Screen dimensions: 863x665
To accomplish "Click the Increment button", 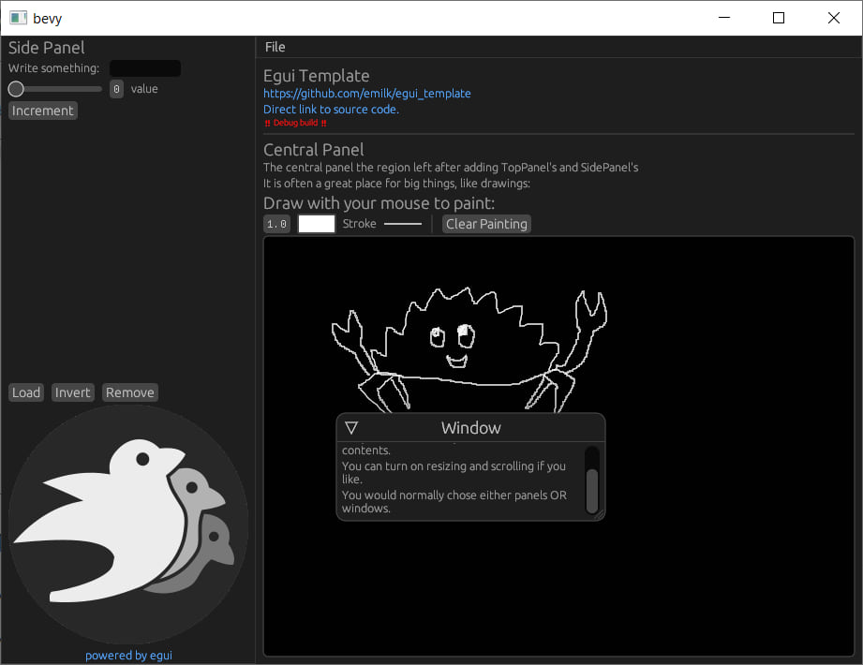I will click(43, 111).
